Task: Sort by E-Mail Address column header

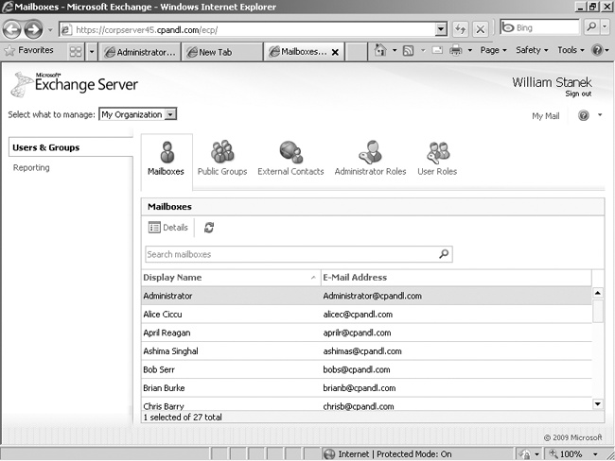Action: pyautogui.click(x=456, y=278)
